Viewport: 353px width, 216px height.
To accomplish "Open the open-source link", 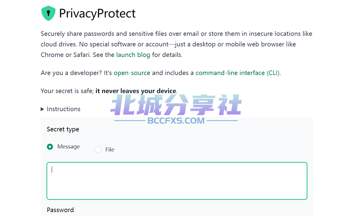I will click(132, 73).
